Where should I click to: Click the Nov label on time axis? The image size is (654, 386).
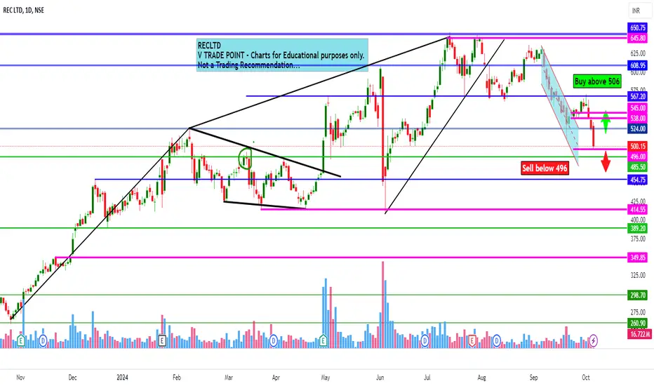click(20, 378)
